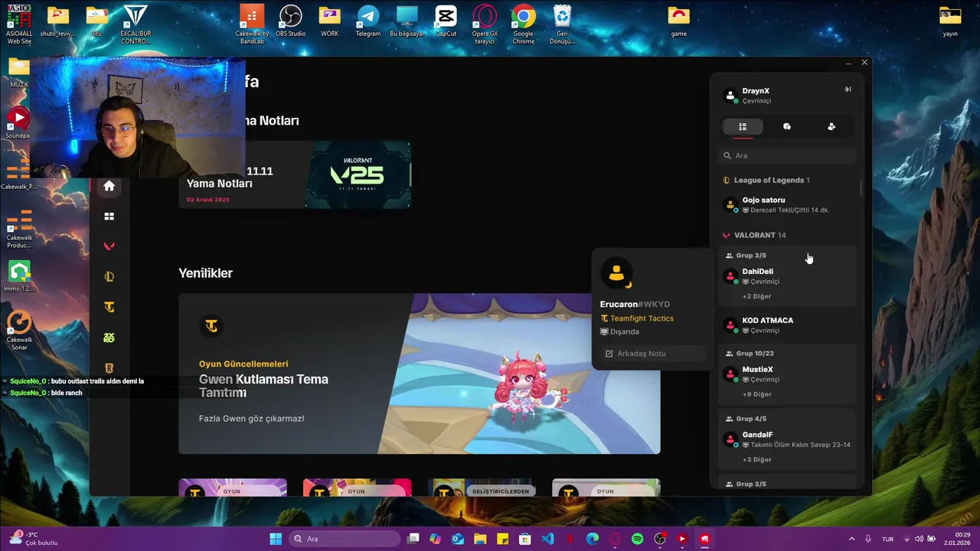The width and height of the screenshot is (980, 551).
Task: Select friend DahiDeli
Action: (x=787, y=276)
